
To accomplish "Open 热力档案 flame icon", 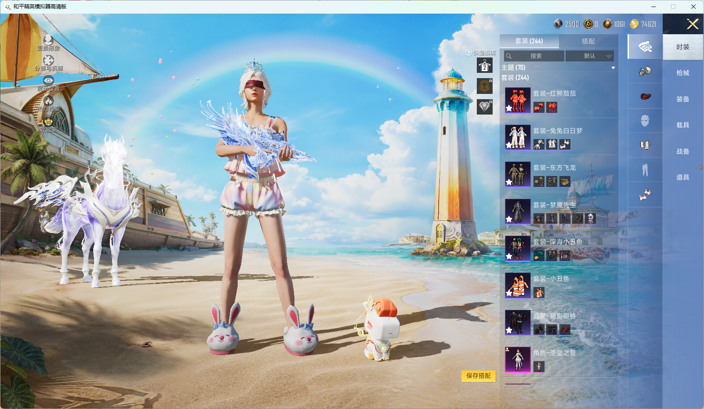I will (48, 101).
